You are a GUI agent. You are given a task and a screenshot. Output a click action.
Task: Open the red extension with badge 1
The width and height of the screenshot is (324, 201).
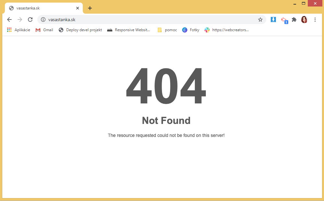pyautogui.click(x=284, y=20)
